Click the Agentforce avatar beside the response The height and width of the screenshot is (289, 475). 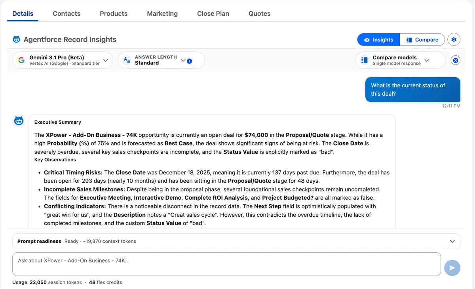pos(19,121)
